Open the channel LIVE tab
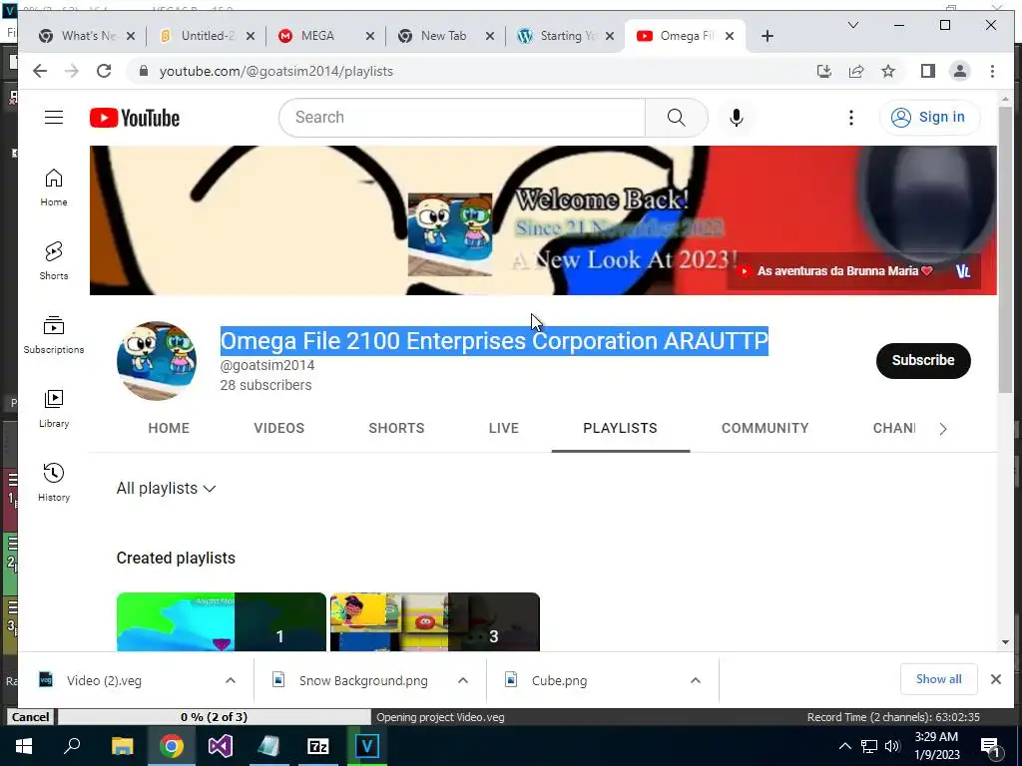This screenshot has width=1022, height=766. click(x=504, y=428)
